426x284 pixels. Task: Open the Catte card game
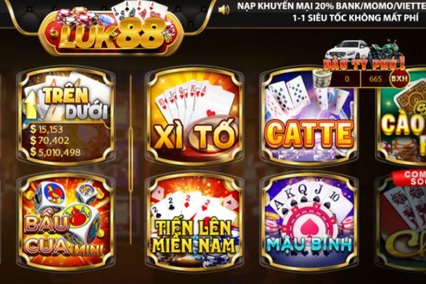pos(309,116)
